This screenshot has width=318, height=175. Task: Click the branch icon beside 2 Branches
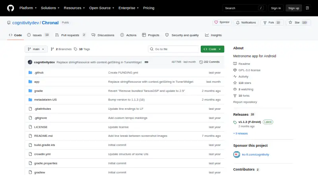(x=52, y=49)
